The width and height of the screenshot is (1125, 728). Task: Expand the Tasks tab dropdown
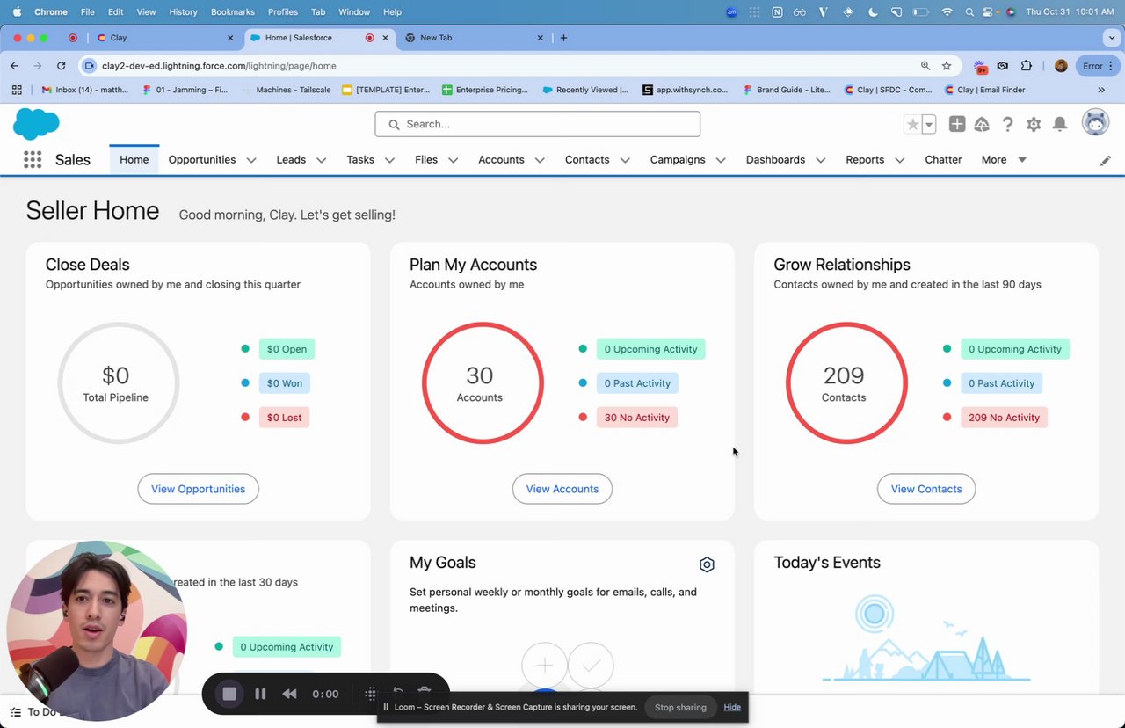tap(389, 160)
